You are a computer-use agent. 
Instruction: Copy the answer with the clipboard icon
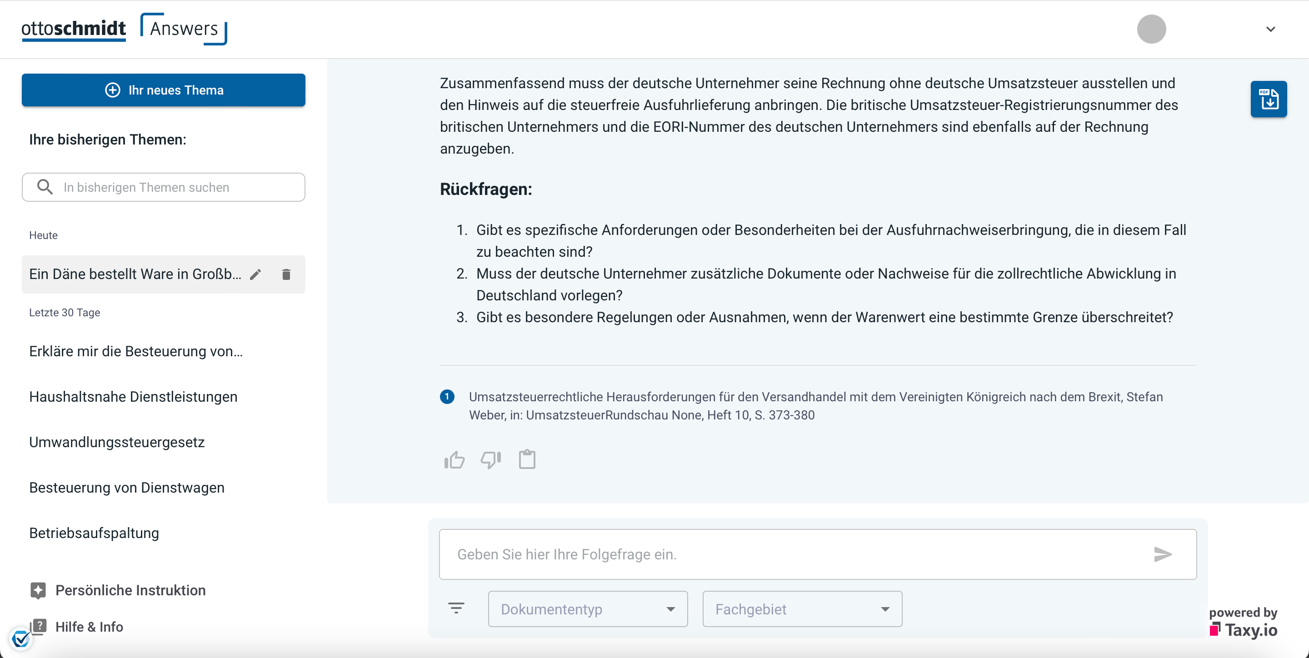(527, 459)
